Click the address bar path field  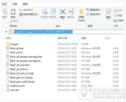[67, 32]
